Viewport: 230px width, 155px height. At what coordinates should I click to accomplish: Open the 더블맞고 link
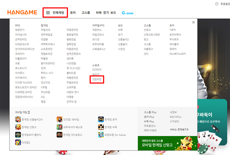(149, 49)
